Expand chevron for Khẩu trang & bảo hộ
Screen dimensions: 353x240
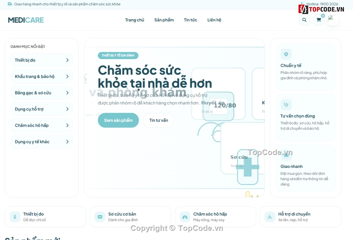67,77
